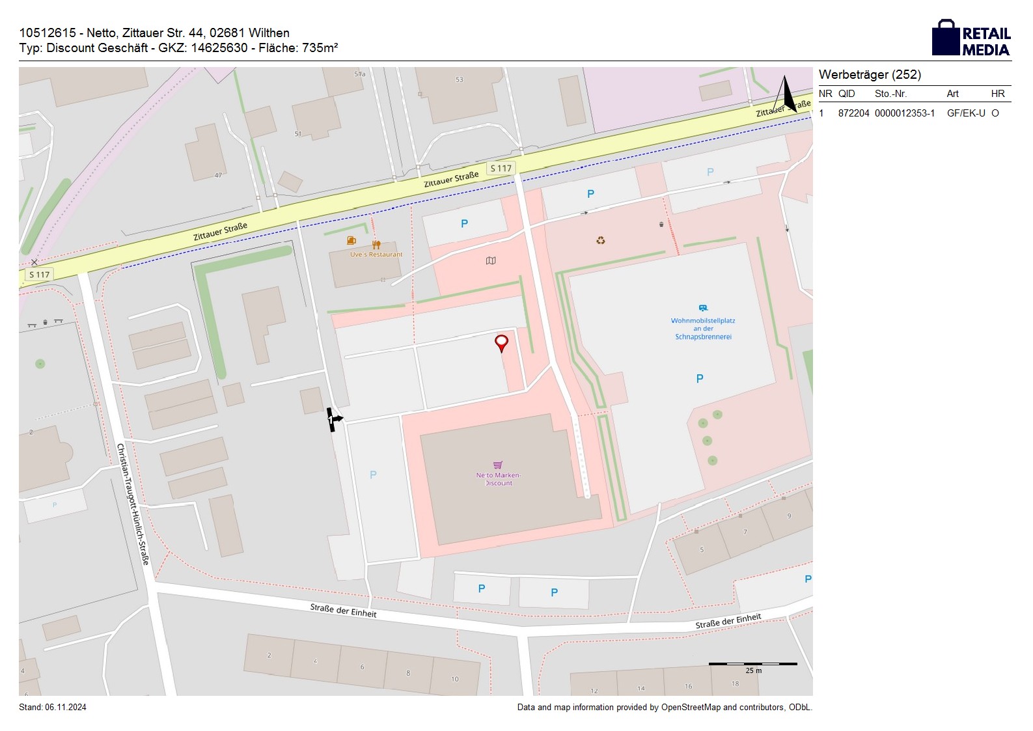Click the Netto Marken-Discount shopping cart icon
Viewport: 1033px width, 731px height.
(498, 465)
